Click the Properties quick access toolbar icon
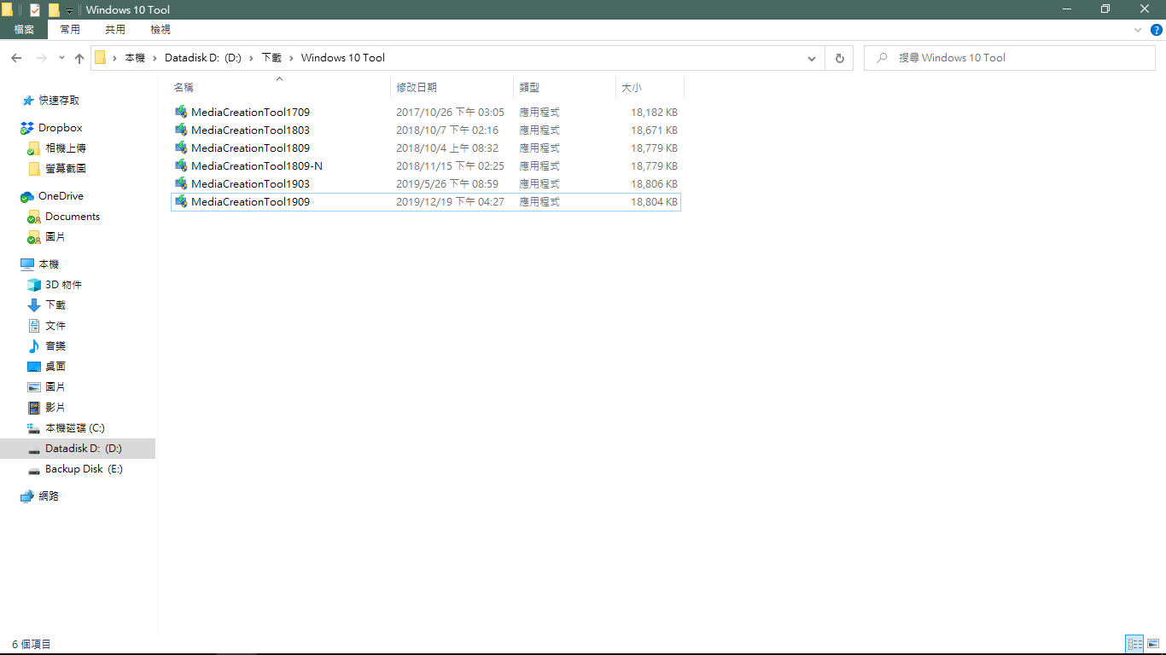Image resolution: width=1166 pixels, height=655 pixels. (35, 9)
